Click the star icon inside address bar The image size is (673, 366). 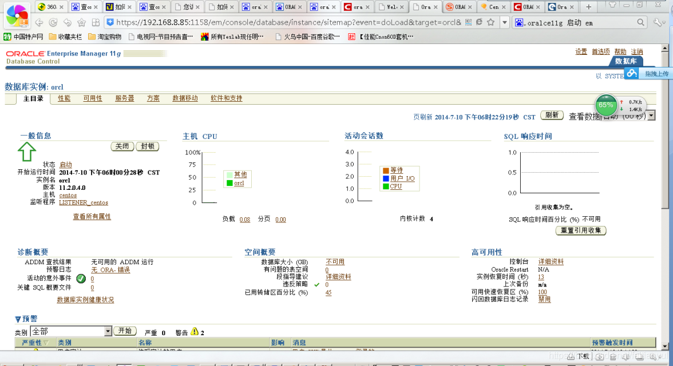click(490, 22)
